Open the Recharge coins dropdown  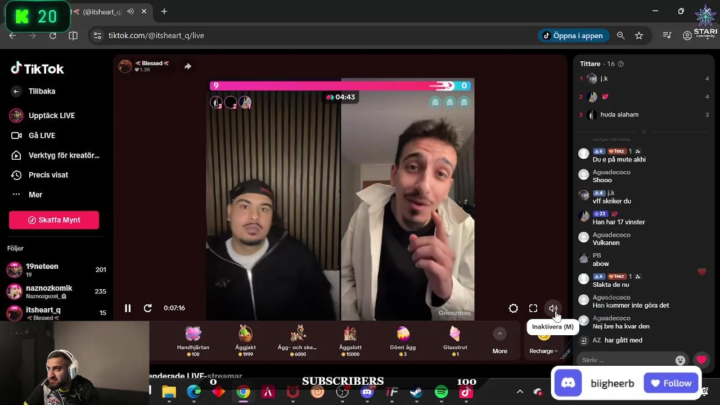(x=543, y=351)
